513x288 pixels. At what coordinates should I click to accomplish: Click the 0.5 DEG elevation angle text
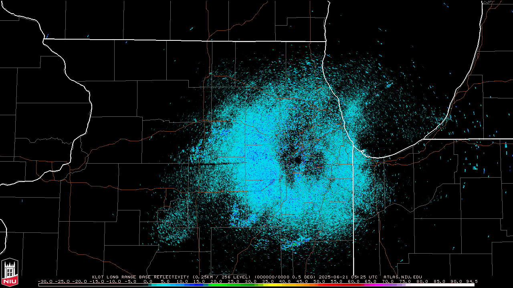tap(303, 277)
